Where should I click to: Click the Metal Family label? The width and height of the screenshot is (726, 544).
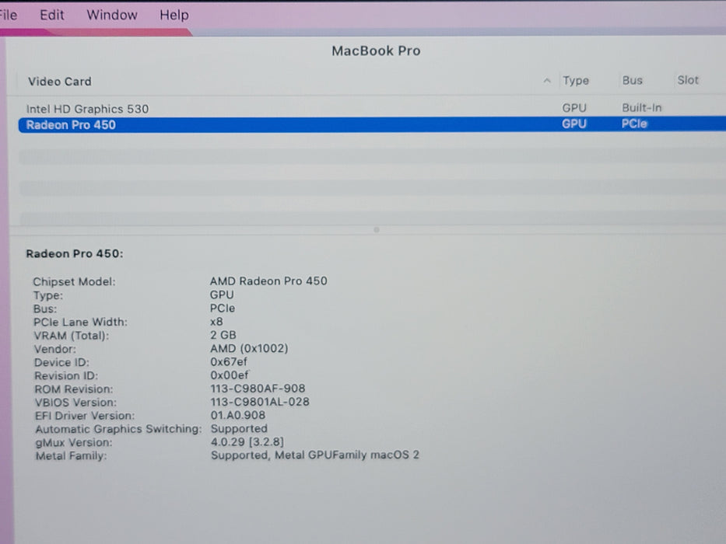tap(72, 456)
